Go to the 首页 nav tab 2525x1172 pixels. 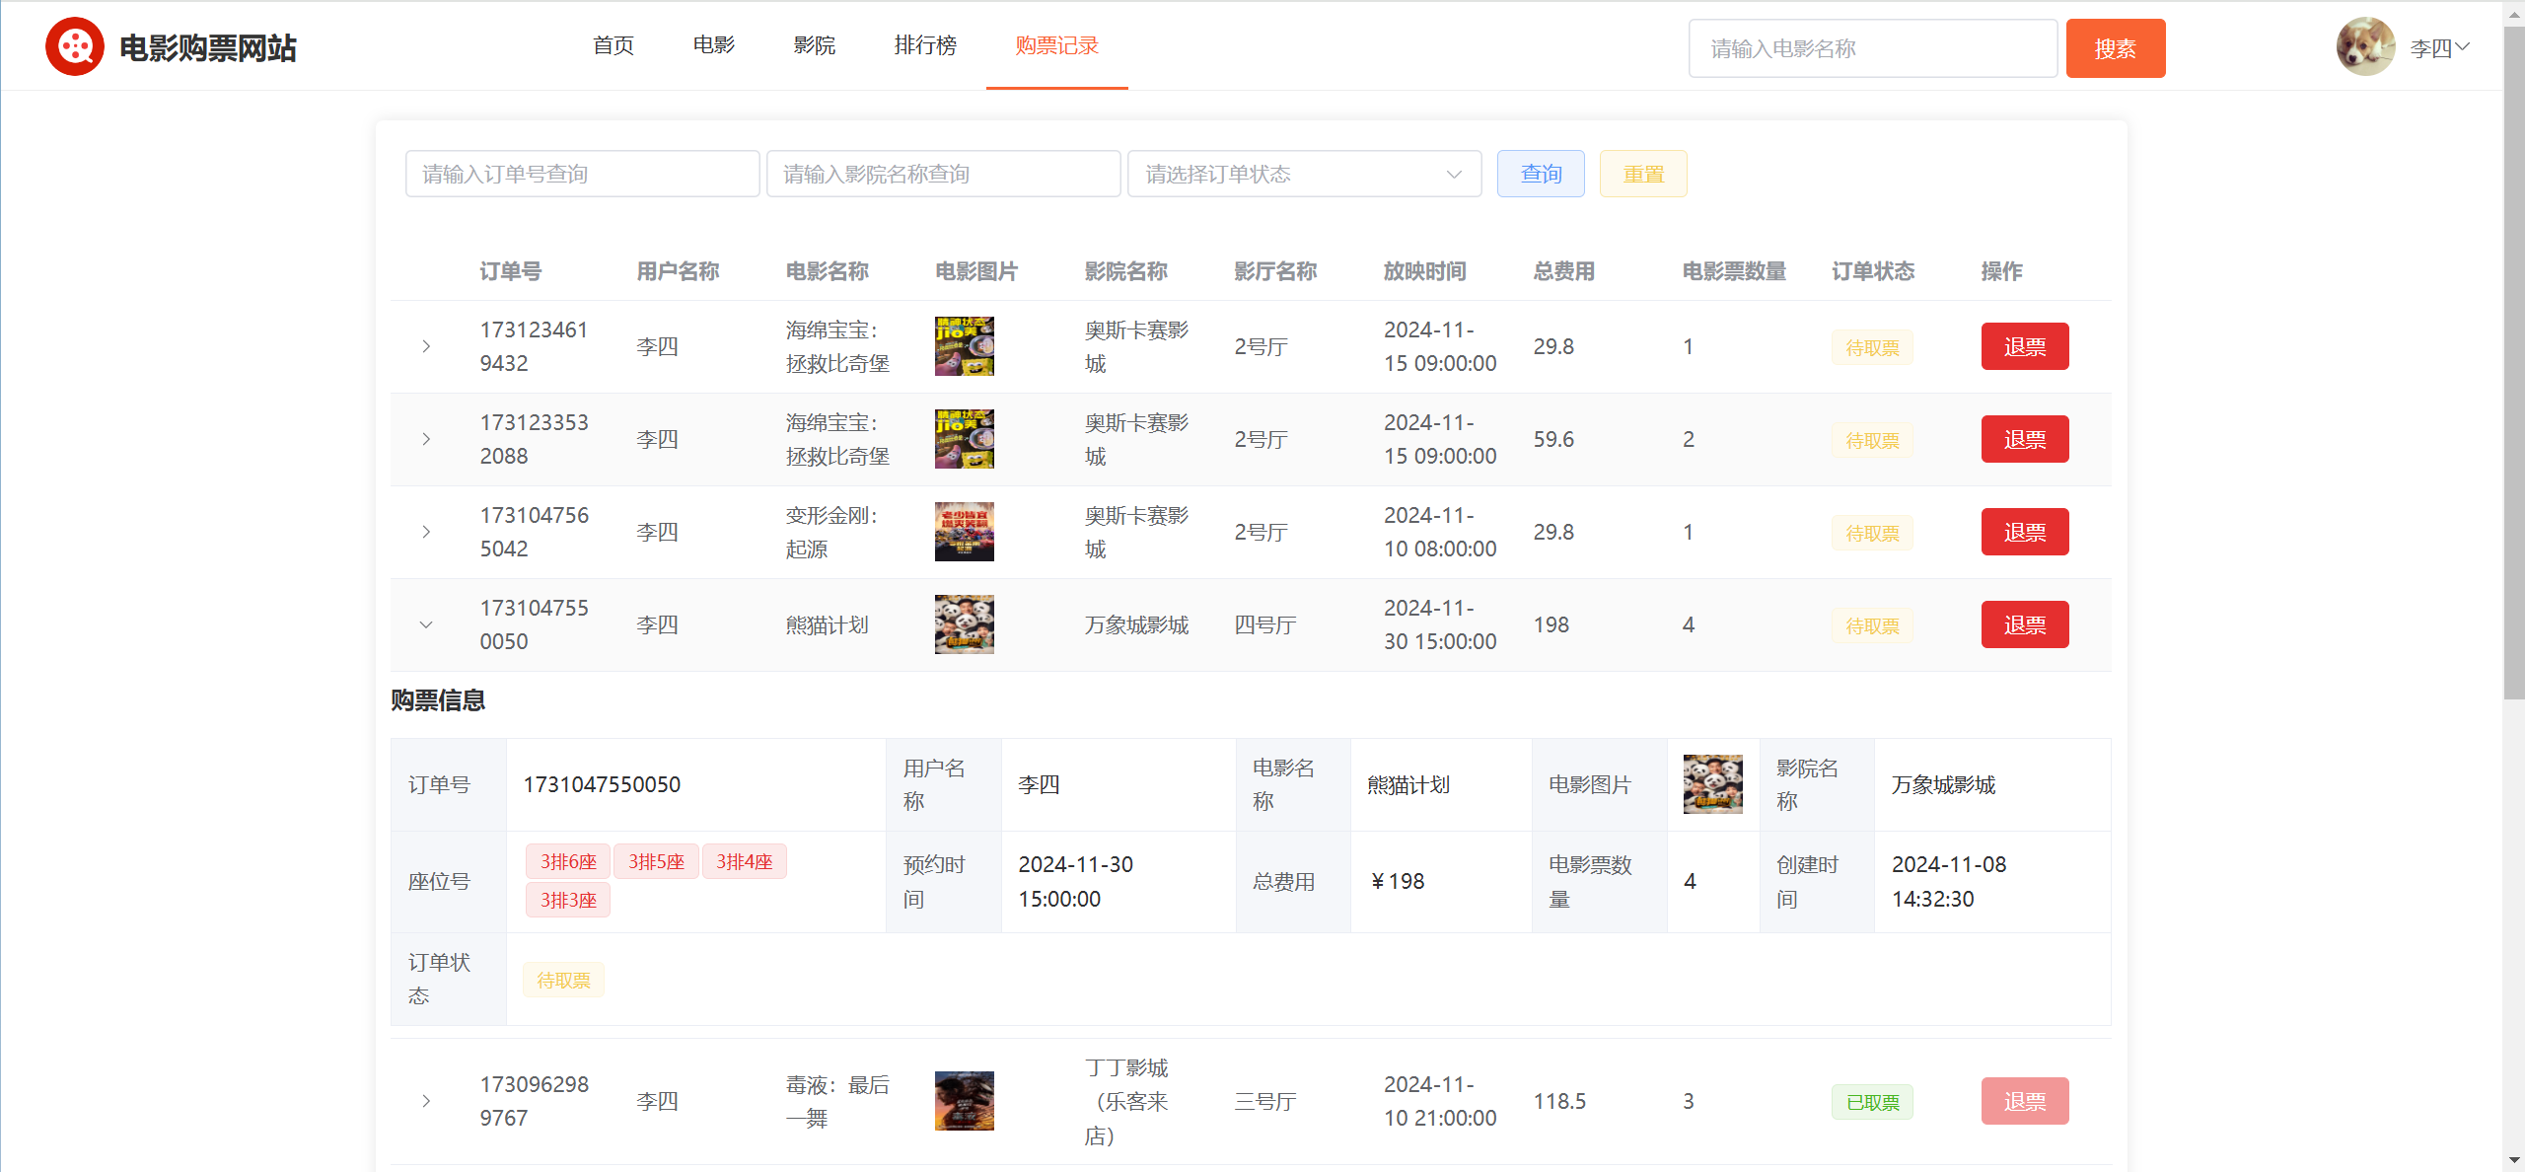pos(613,45)
